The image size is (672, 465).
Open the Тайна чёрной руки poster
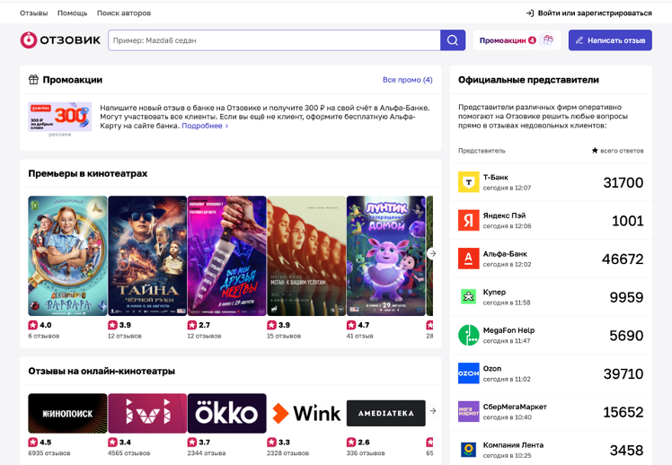(147, 256)
